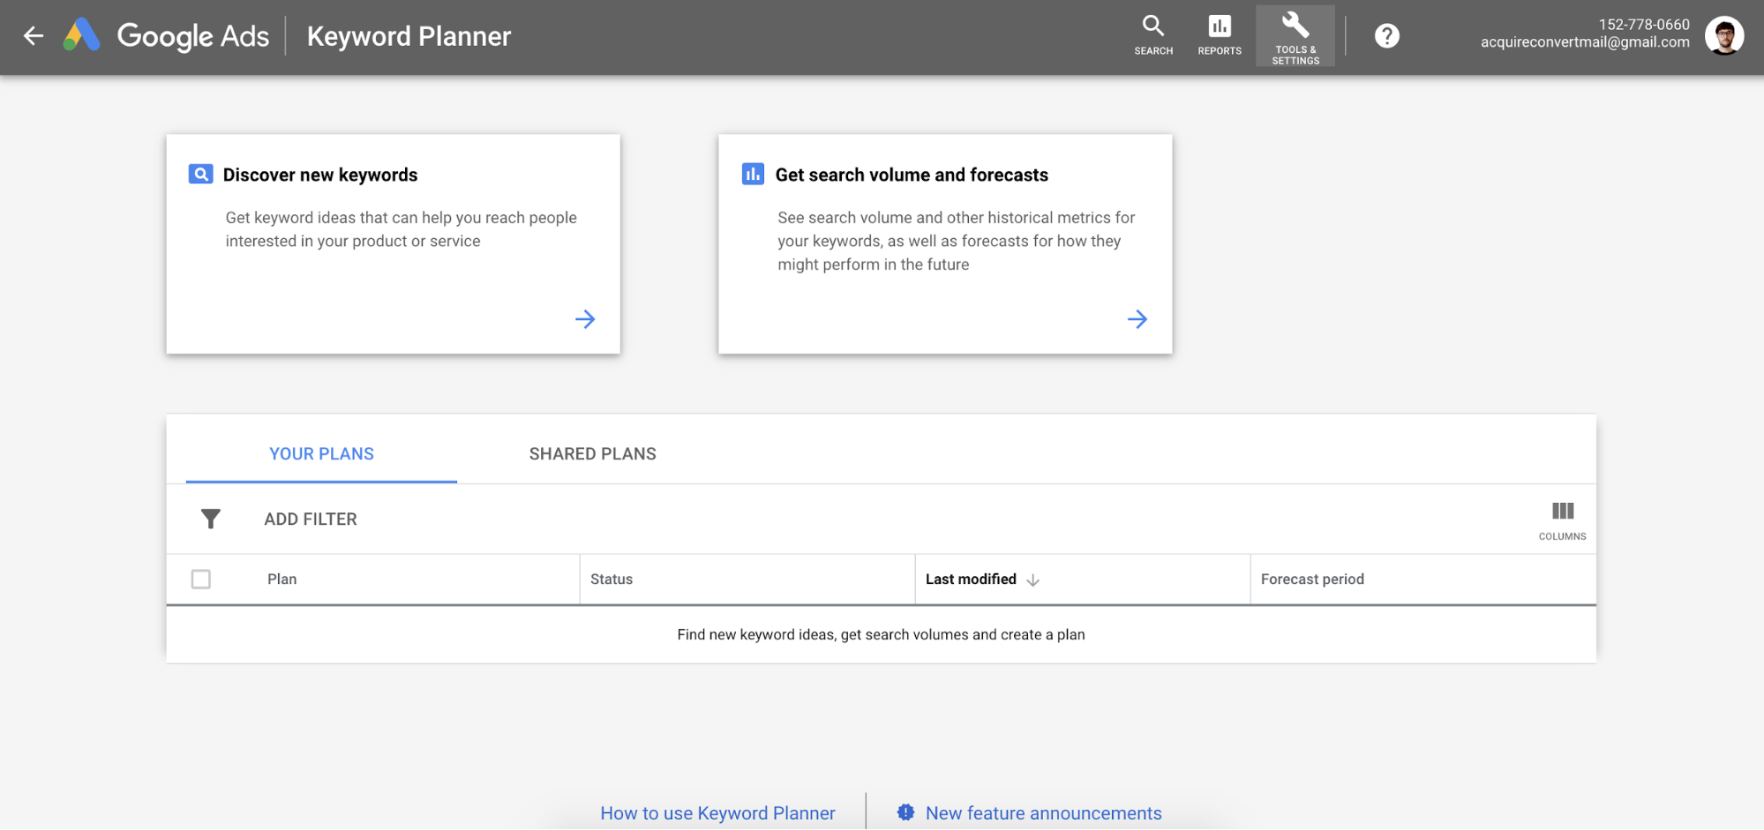
Task: Click the new feature announcements badge icon
Action: pyautogui.click(x=905, y=812)
